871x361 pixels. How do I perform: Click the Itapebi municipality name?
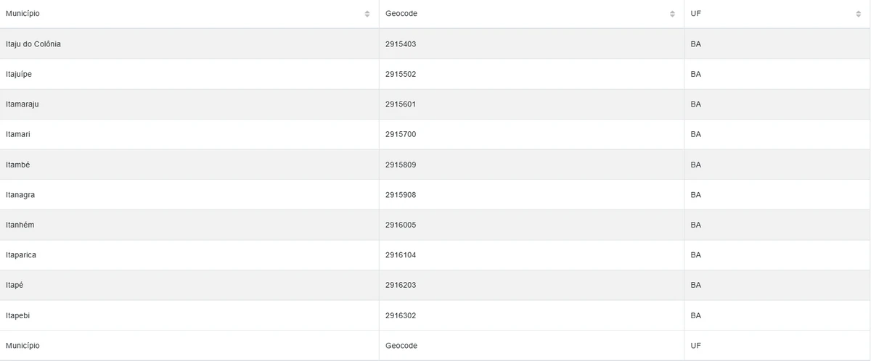17,315
